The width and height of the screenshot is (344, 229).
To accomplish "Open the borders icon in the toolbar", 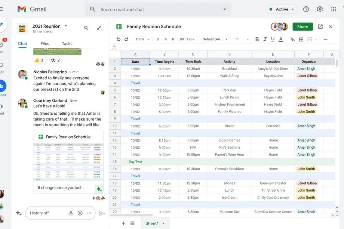I will coord(301,39).
